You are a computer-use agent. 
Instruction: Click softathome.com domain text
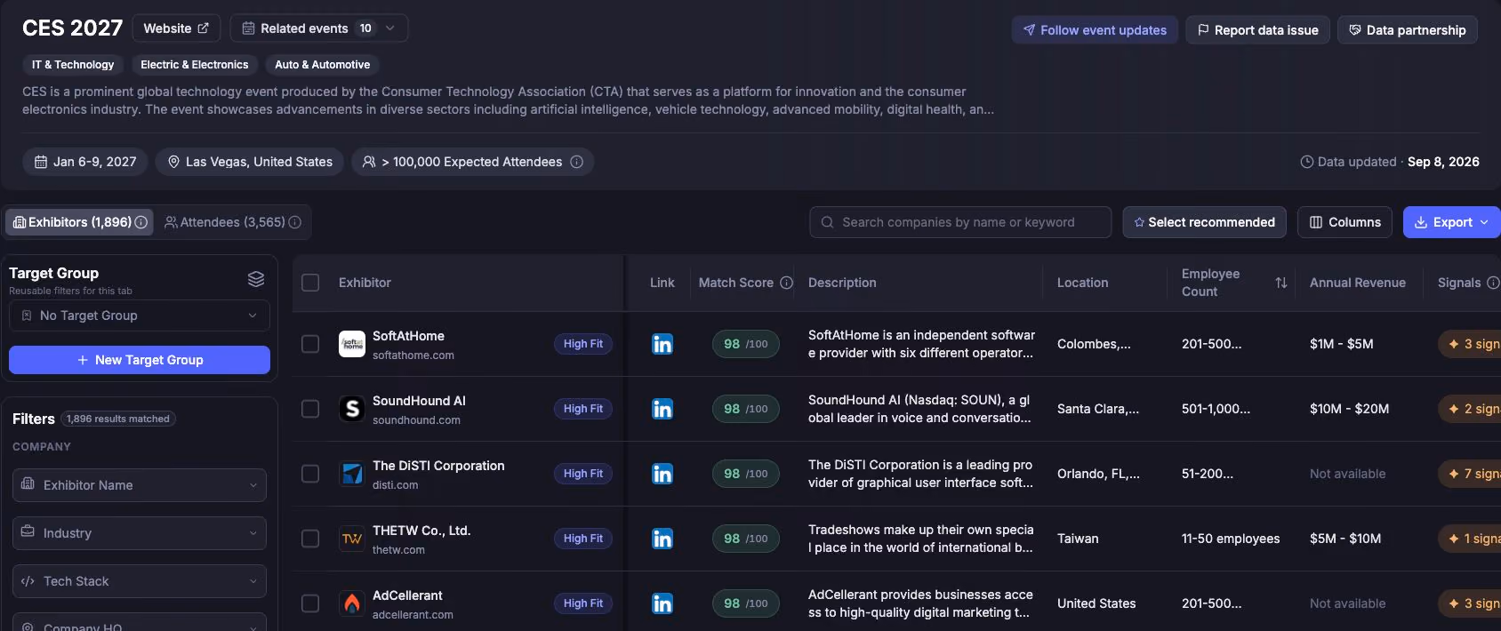(413, 355)
